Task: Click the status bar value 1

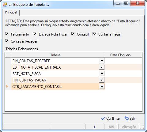Action: pos(94,127)
